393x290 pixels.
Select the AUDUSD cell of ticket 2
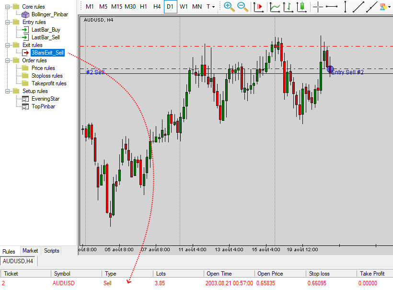pos(63,283)
